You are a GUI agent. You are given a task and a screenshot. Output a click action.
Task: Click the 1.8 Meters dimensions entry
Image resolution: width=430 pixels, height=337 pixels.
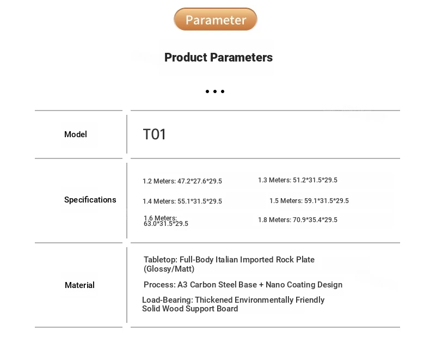click(298, 220)
